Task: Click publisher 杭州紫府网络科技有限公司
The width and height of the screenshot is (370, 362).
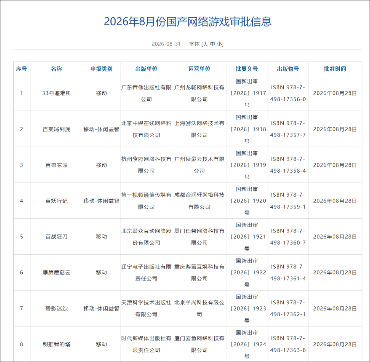Action: click(146, 165)
